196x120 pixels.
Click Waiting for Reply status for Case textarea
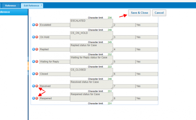[92, 60]
